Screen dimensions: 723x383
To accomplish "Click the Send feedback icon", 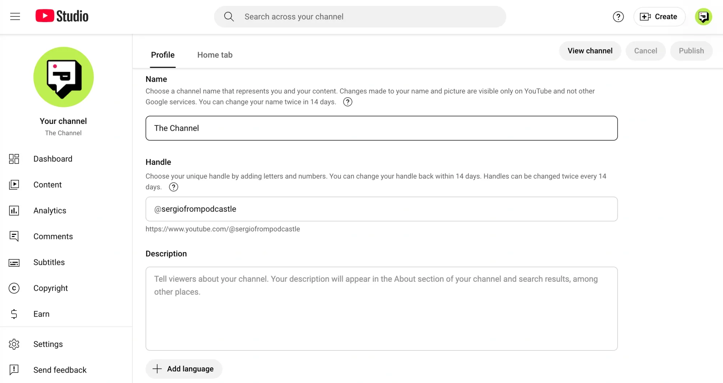I will tap(14, 370).
